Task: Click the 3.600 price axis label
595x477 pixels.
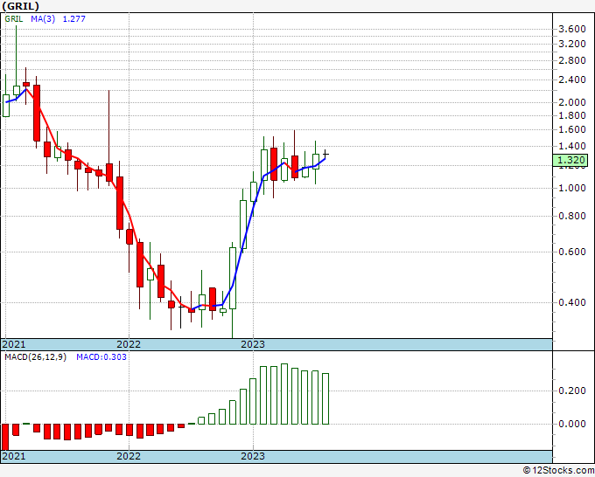Action: (x=572, y=29)
